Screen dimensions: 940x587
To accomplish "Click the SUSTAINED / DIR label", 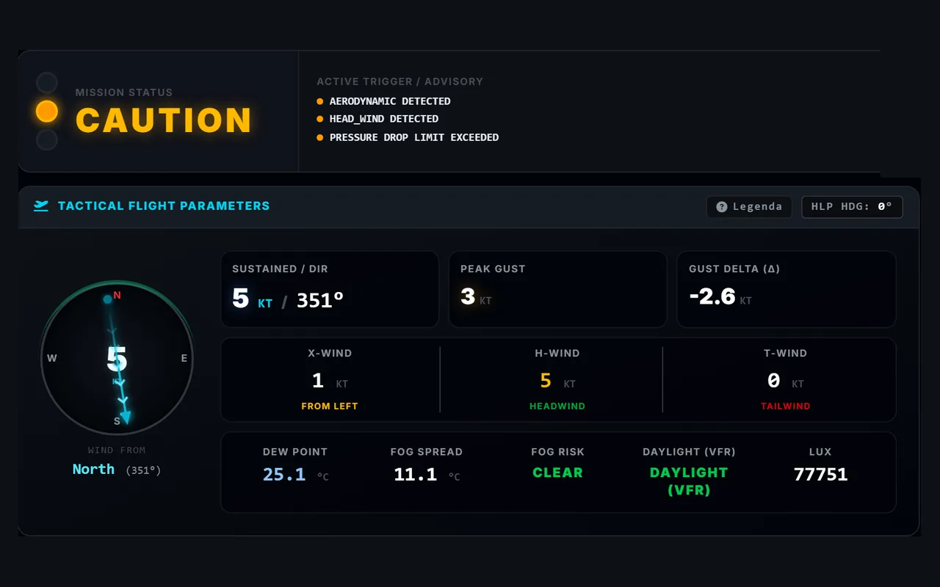I will (280, 269).
